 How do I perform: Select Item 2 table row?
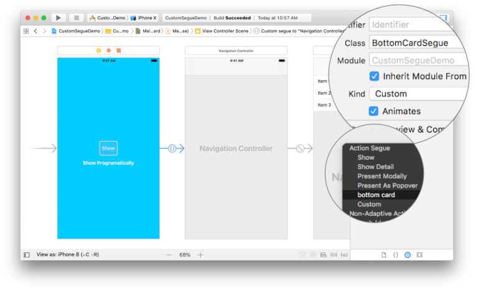click(324, 93)
